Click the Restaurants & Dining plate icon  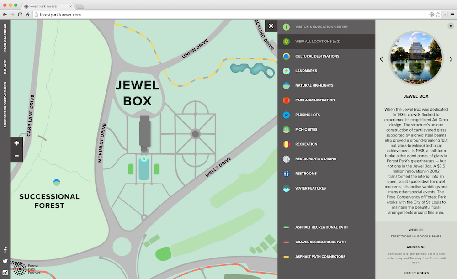coord(286,159)
